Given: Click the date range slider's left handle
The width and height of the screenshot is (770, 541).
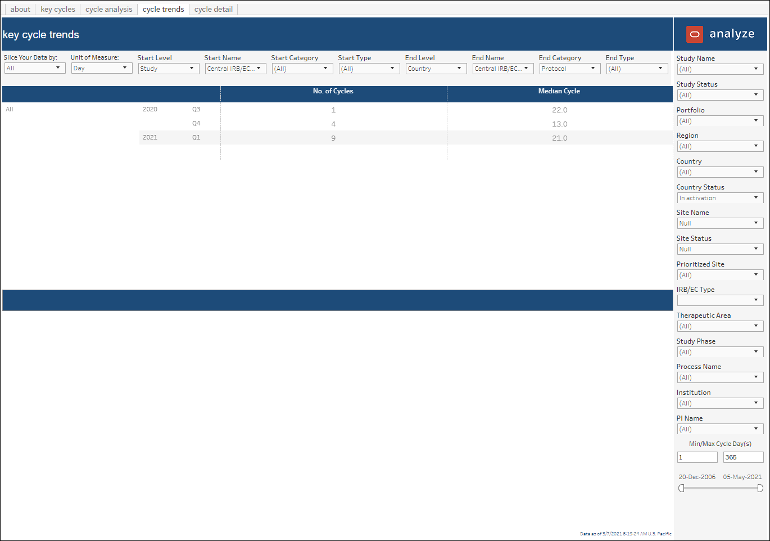Looking at the screenshot, I should [681, 488].
